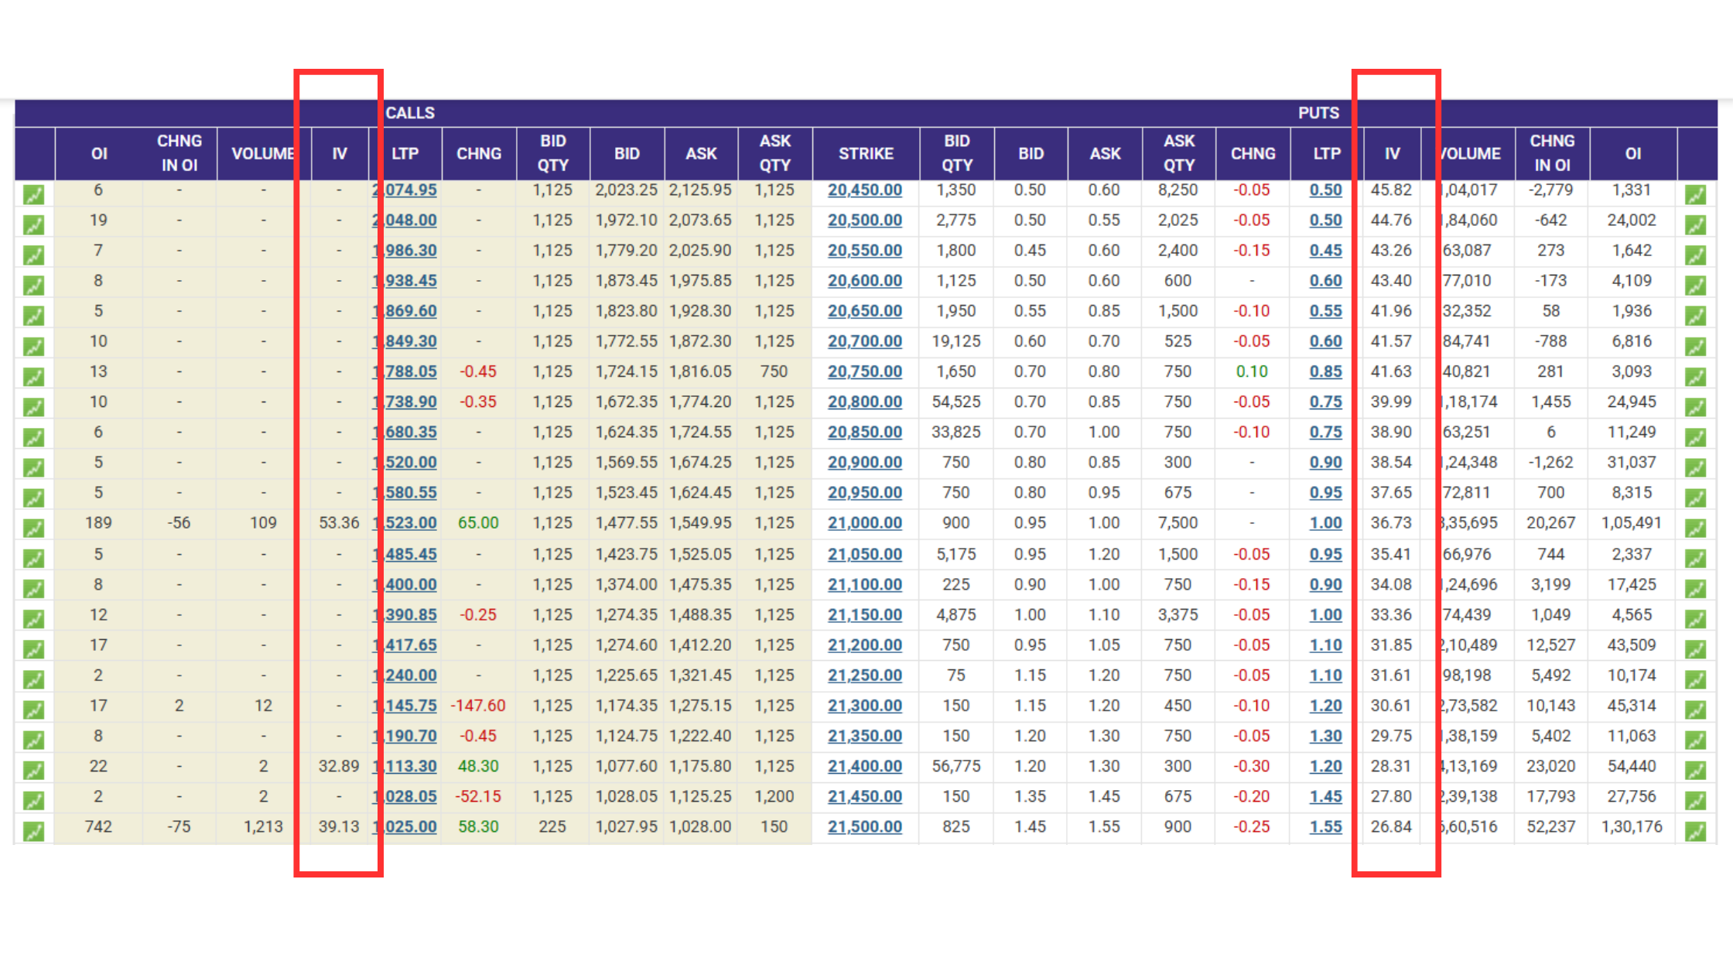Select puts ask qty 8,250
Viewport: 1733px width, 975px height.
click(x=1178, y=190)
